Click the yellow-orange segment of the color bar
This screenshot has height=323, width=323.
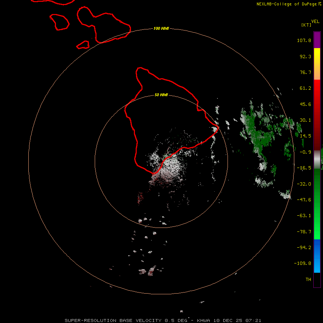[x=317, y=64]
